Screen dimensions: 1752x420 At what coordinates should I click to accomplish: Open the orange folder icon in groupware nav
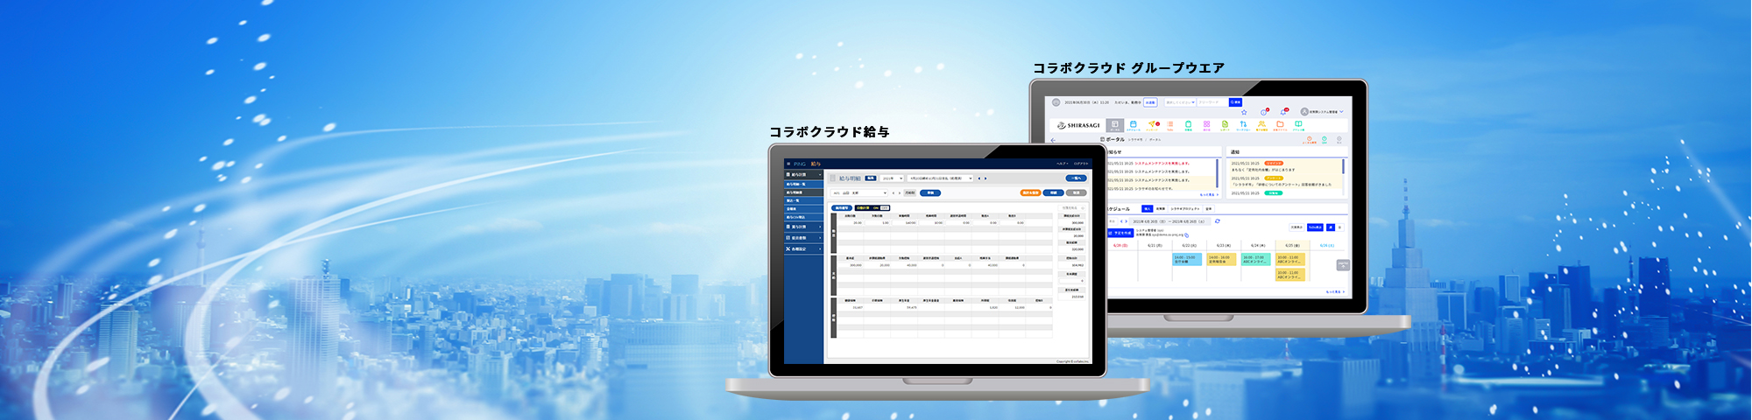point(1280,125)
